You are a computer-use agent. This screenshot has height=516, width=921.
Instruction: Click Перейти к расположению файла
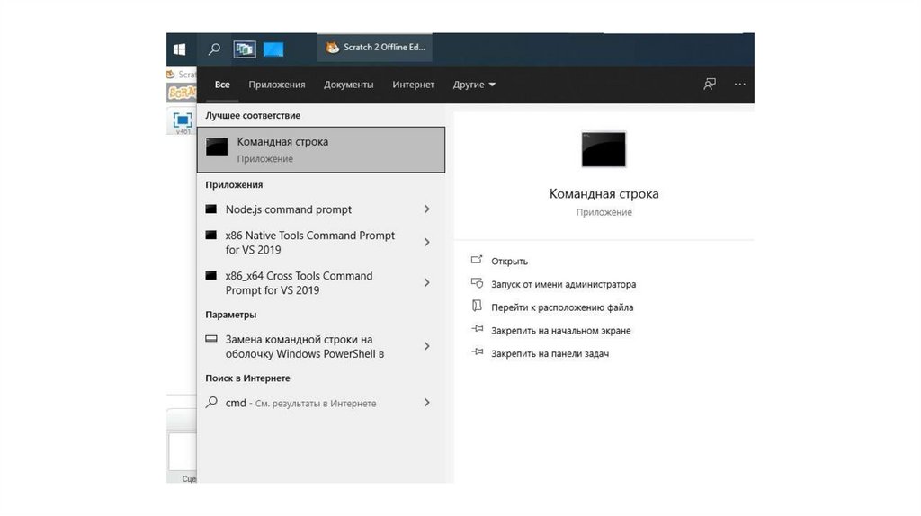point(562,307)
